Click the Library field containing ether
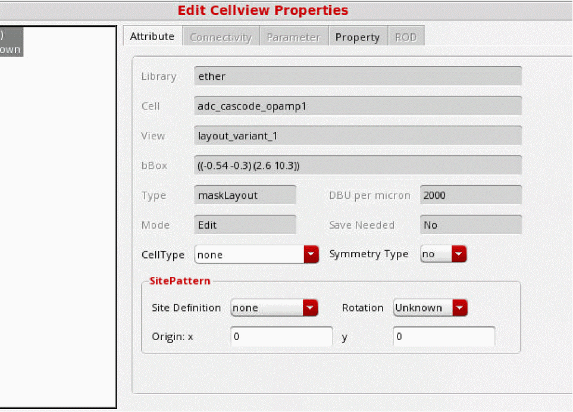Image resolution: width=573 pixels, height=412 pixels. [x=358, y=76]
